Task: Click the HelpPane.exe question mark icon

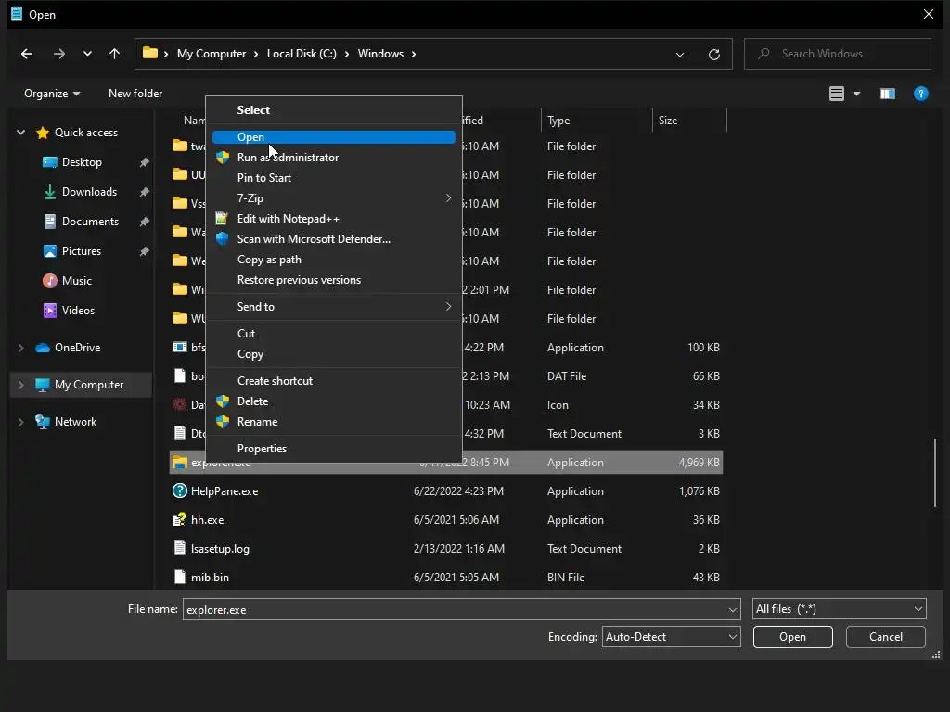Action: point(179,491)
